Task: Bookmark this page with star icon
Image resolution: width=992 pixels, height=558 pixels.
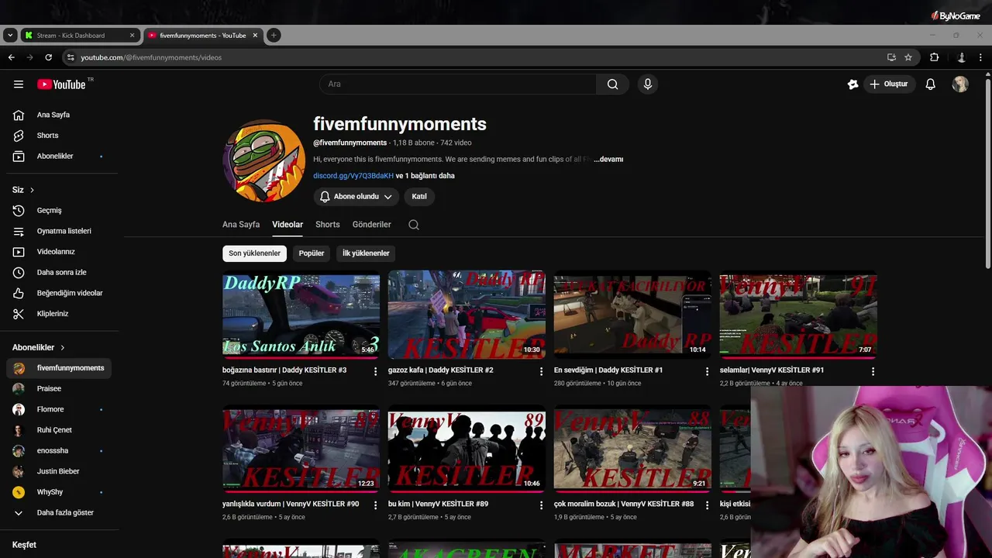Action: (x=908, y=57)
